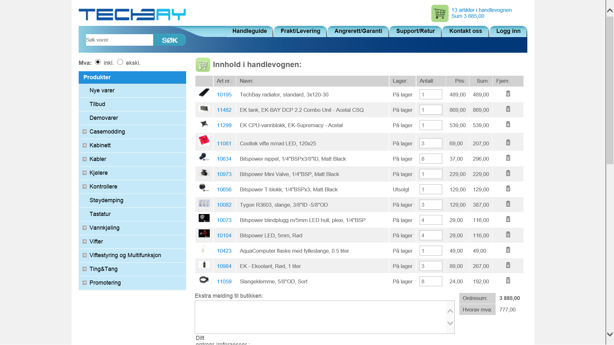Image resolution: width=614 pixels, height=345 pixels.
Task: Remove AquaComputer flaske via trash icon
Action: 508,250
